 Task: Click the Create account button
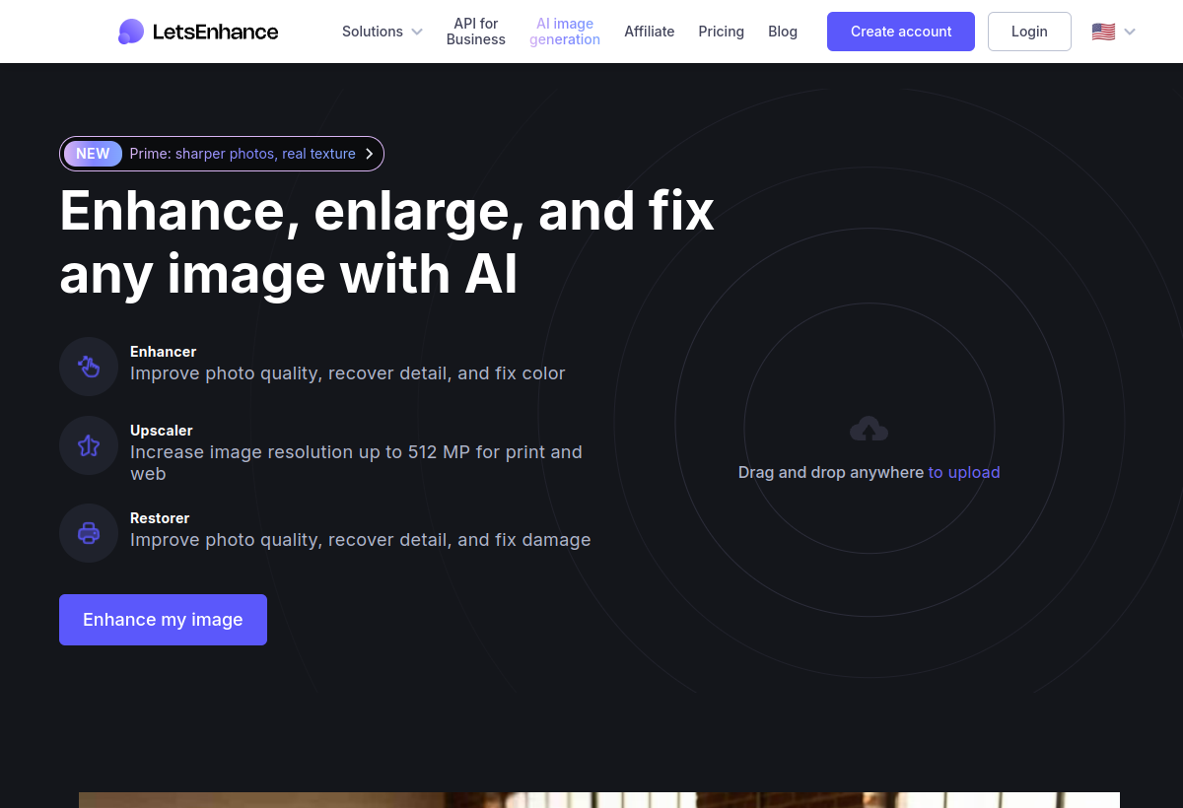point(901,32)
